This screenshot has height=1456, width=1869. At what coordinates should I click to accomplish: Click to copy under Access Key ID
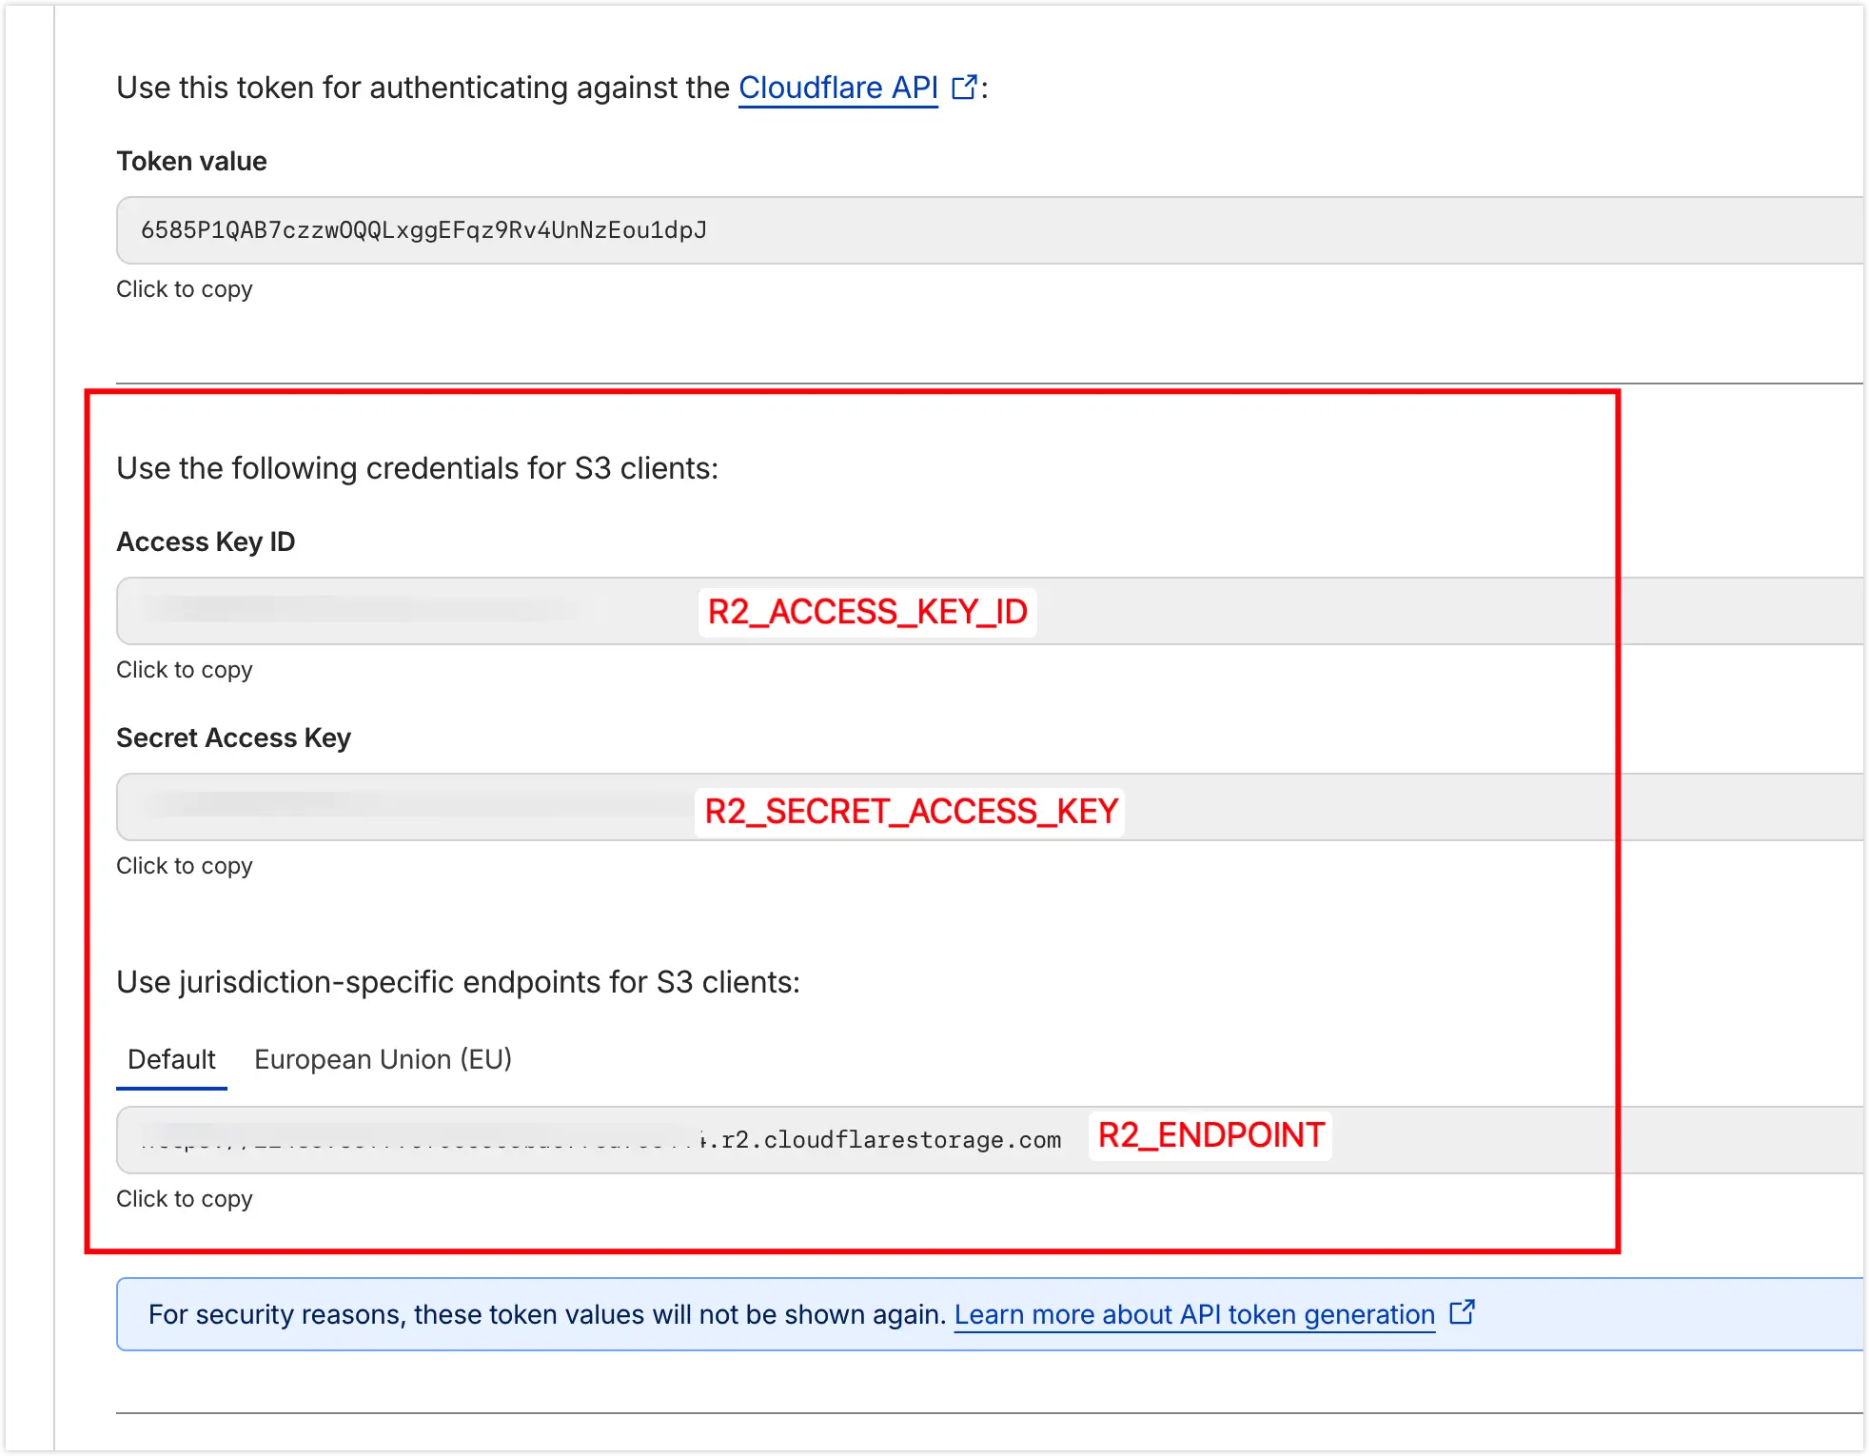[x=185, y=670]
